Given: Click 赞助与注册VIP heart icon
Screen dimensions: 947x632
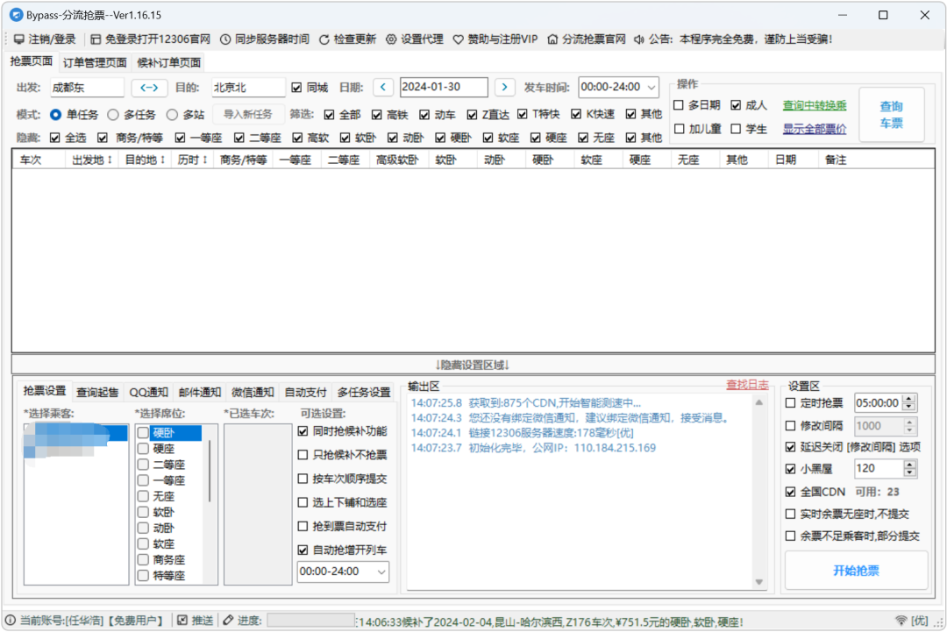Looking at the screenshot, I should pos(459,39).
